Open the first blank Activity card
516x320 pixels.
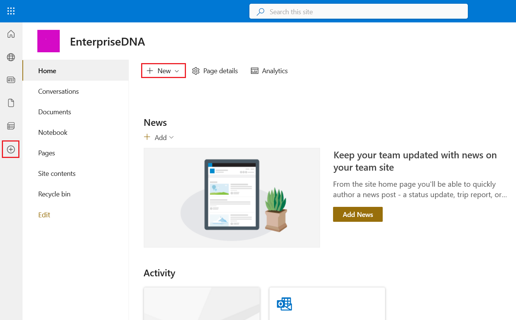click(x=202, y=304)
